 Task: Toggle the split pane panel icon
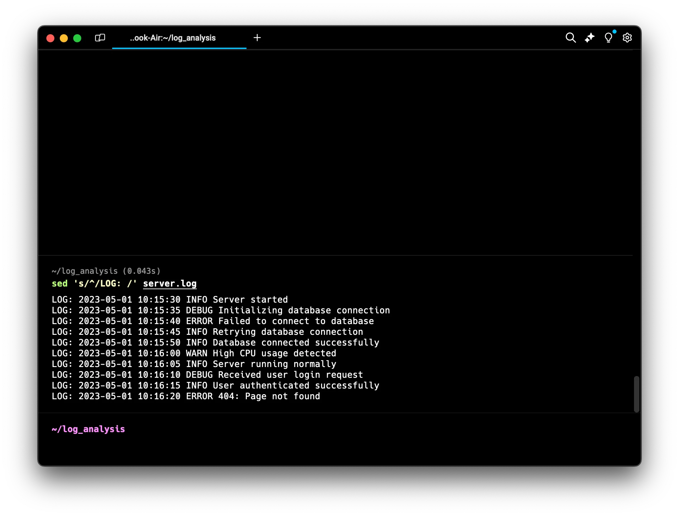click(x=100, y=38)
